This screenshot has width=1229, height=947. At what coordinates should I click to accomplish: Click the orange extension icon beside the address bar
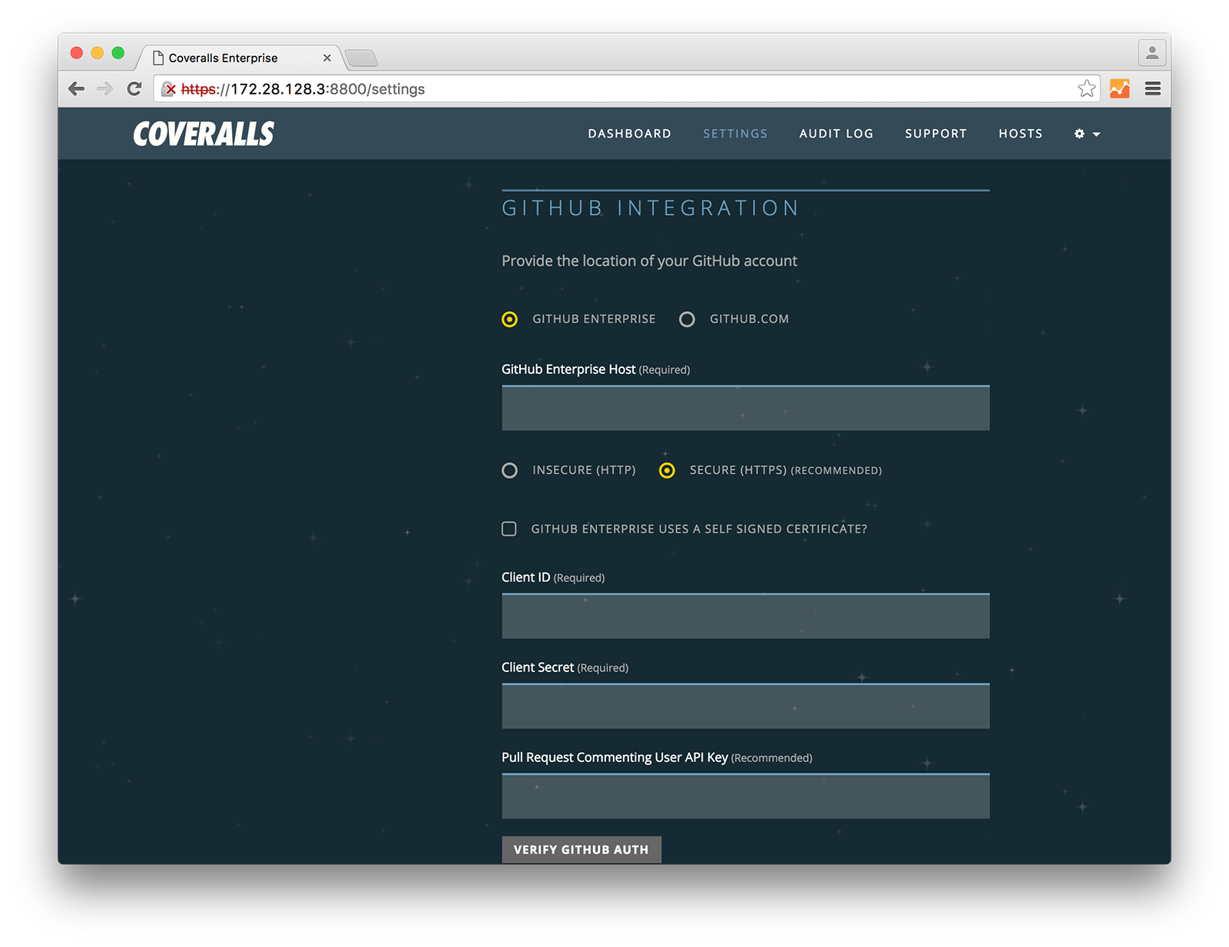pyautogui.click(x=1119, y=88)
